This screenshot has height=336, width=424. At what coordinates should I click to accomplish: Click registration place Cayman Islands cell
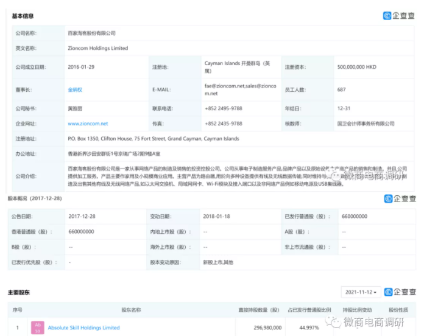coord(241,67)
